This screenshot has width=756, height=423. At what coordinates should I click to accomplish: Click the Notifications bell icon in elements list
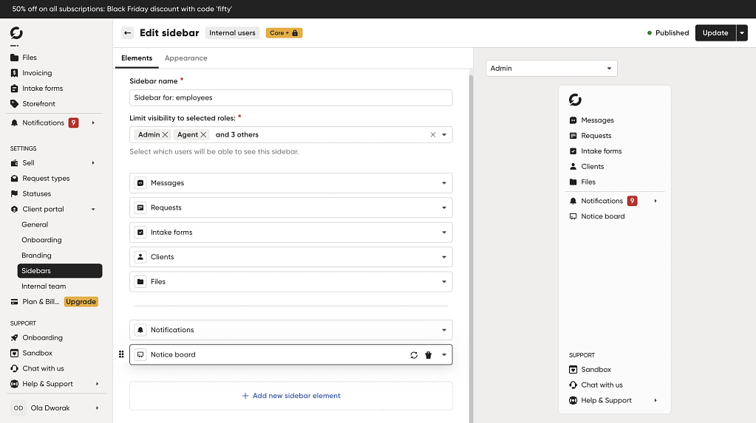[140, 330]
